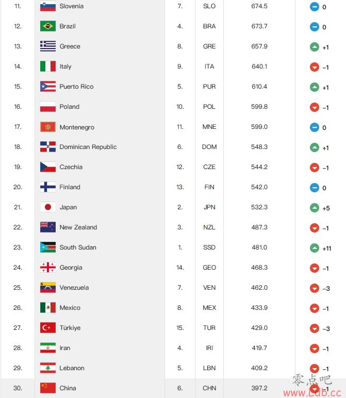
Task: Click the blue no-change icon in Finland's row
Action: click(314, 188)
